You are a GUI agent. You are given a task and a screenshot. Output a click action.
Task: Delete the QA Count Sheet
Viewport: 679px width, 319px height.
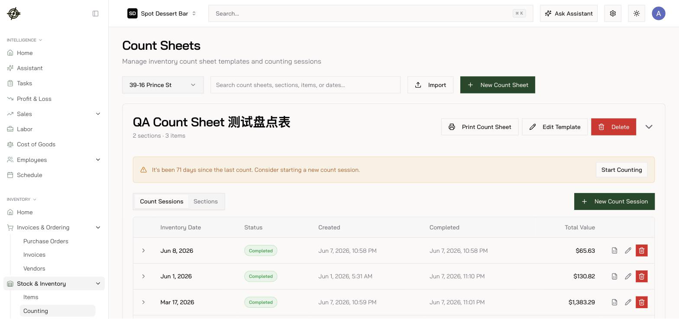click(x=614, y=127)
